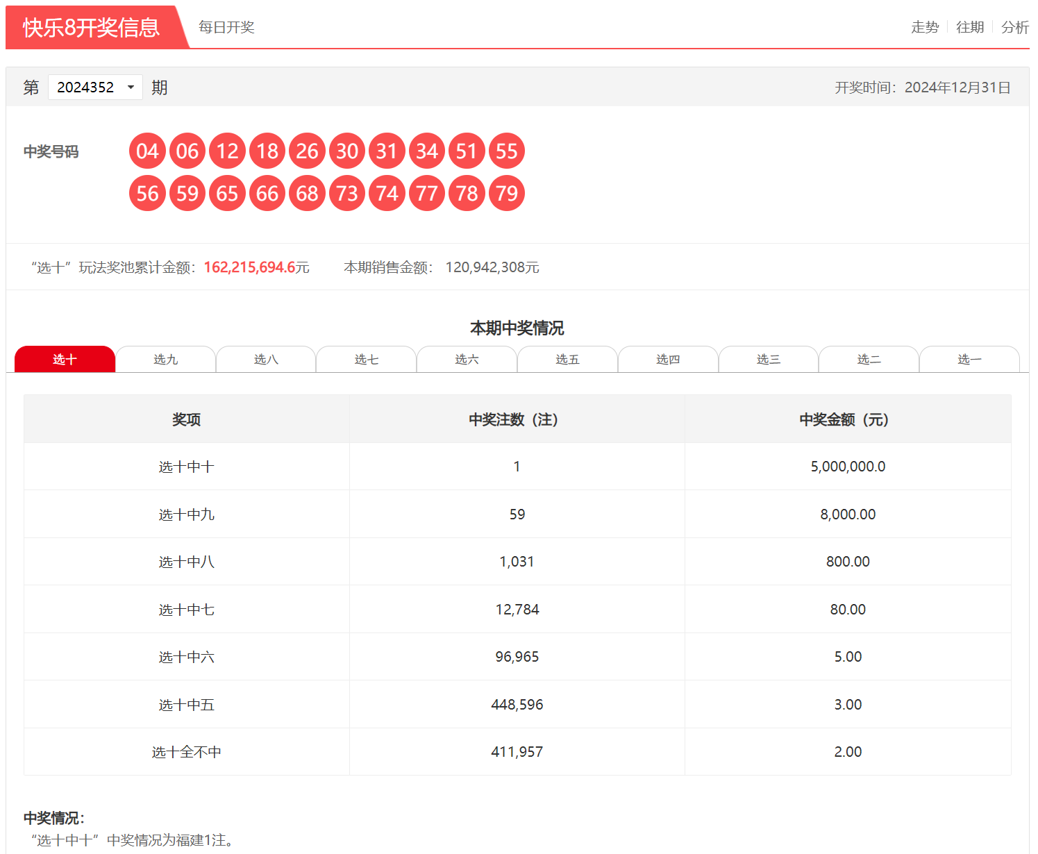Click the 快乐8开奖信息 title banner
The image size is (1038, 854).
point(91,27)
